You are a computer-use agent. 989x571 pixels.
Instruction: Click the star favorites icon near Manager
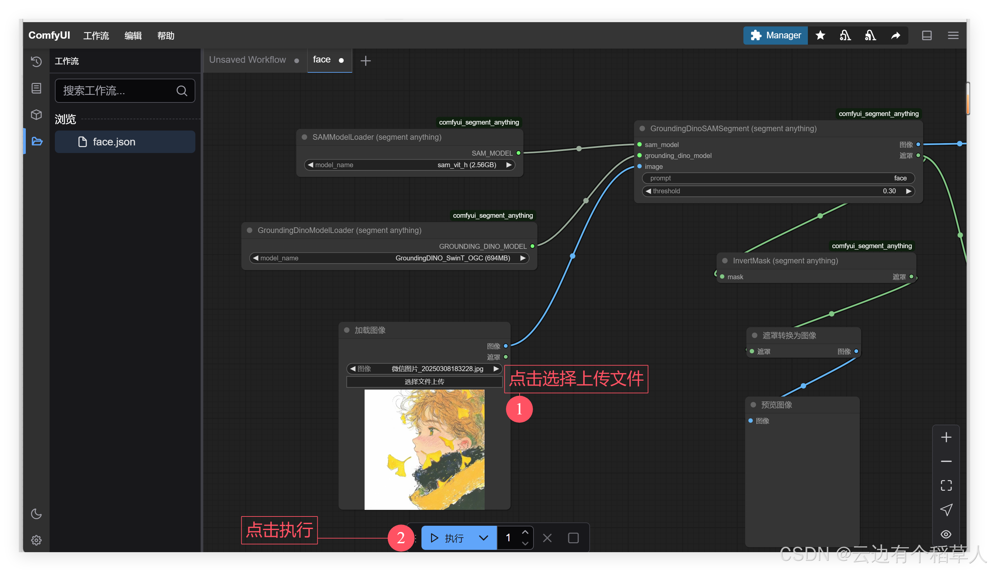820,36
